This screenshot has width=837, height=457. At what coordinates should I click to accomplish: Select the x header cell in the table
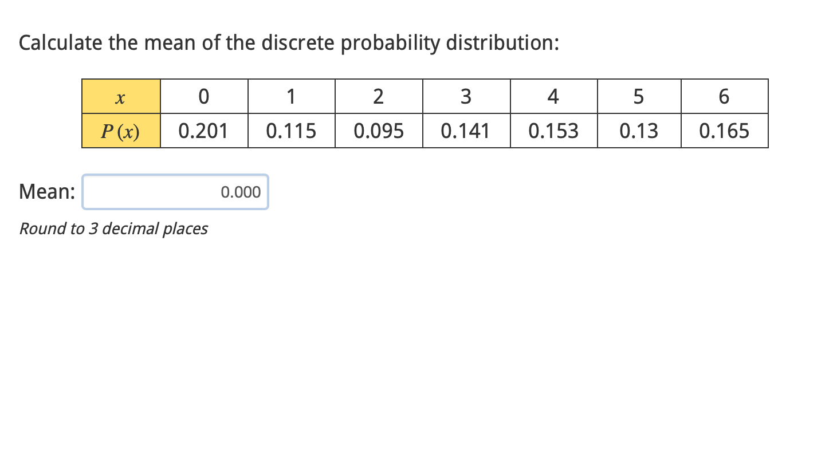click(120, 96)
